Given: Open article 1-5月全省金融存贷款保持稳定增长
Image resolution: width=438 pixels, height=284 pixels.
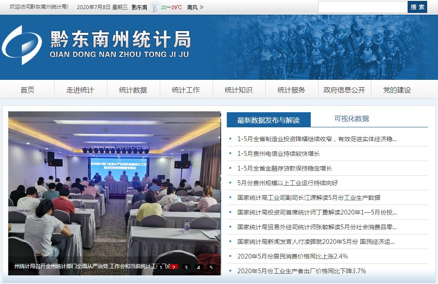Looking at the screenshot, I should click(x=284, y=168).
